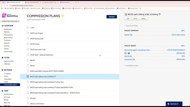190x107 pixels.
Task: Click the browser reload icon
Action: pyautogui.click(x=7, y=6)
